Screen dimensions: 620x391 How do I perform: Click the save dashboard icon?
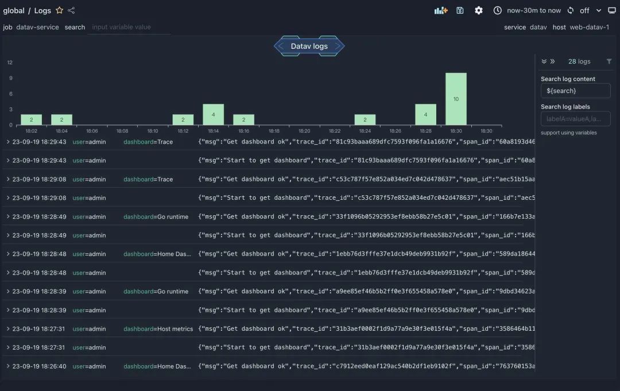tap(460, 10)
